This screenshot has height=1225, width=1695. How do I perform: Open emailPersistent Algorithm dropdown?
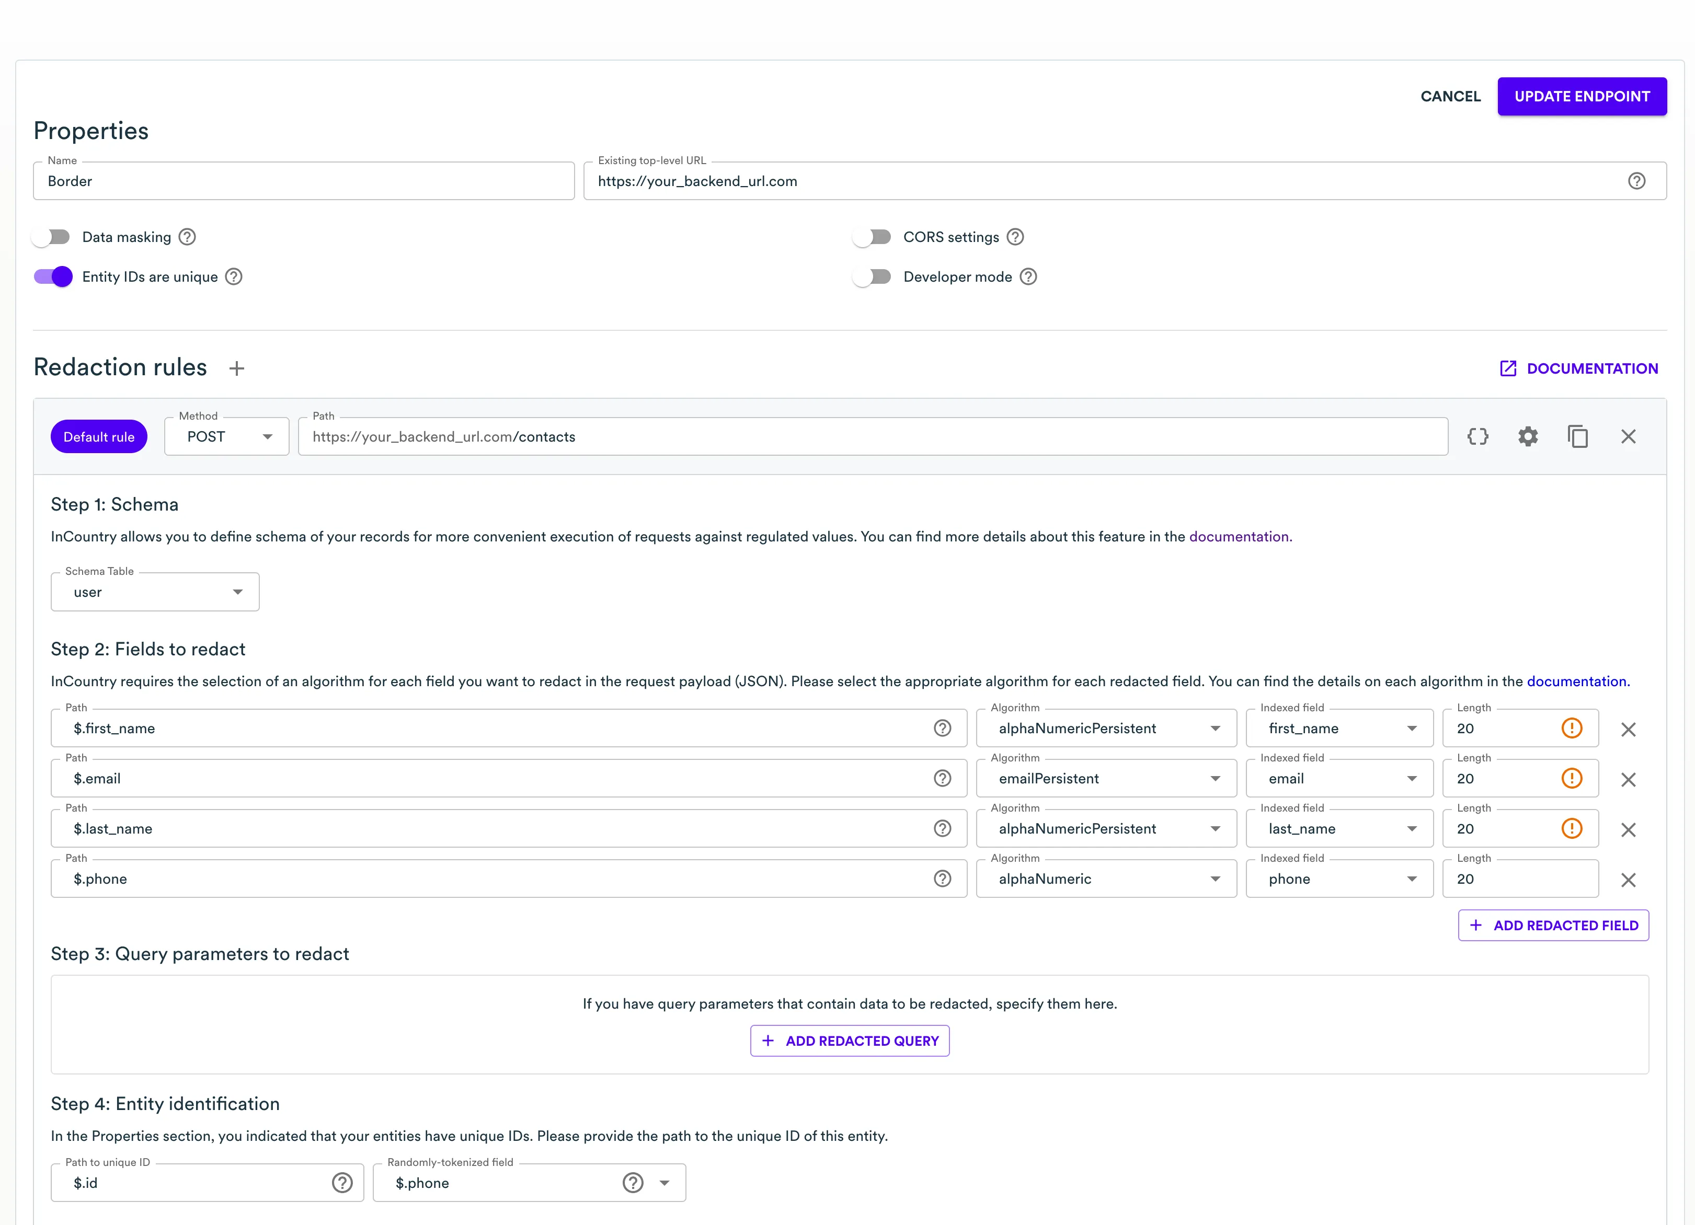point(1106,778)
